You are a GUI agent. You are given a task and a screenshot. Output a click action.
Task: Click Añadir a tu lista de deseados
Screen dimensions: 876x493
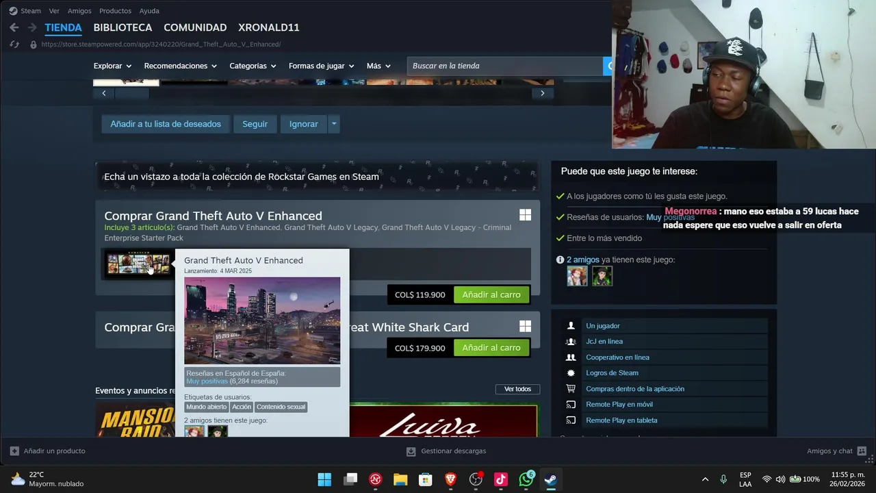166,124
